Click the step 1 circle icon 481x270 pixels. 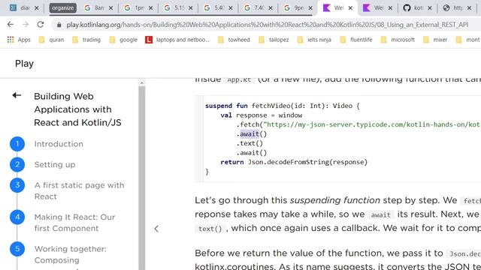(17, 144)
